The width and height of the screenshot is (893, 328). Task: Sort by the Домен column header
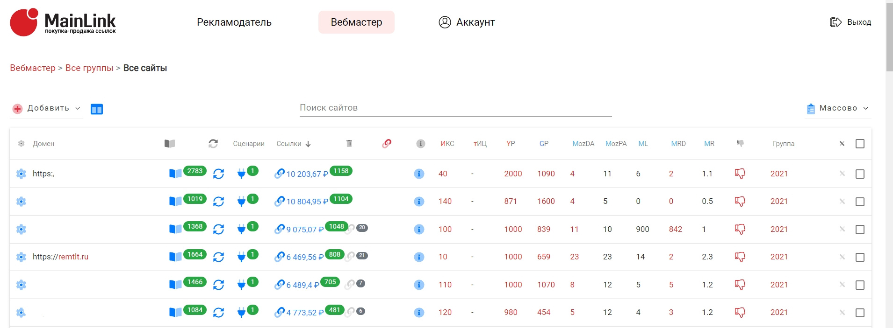point(43,144)
